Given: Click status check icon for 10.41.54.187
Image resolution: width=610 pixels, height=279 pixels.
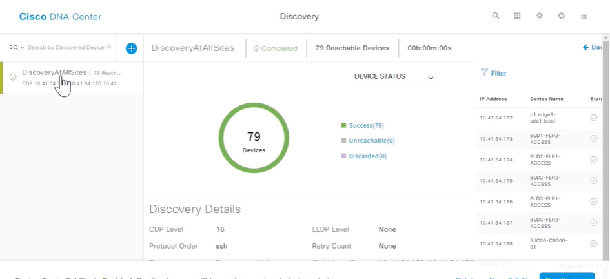Looking at the screenshot, I should click(593, 223).
